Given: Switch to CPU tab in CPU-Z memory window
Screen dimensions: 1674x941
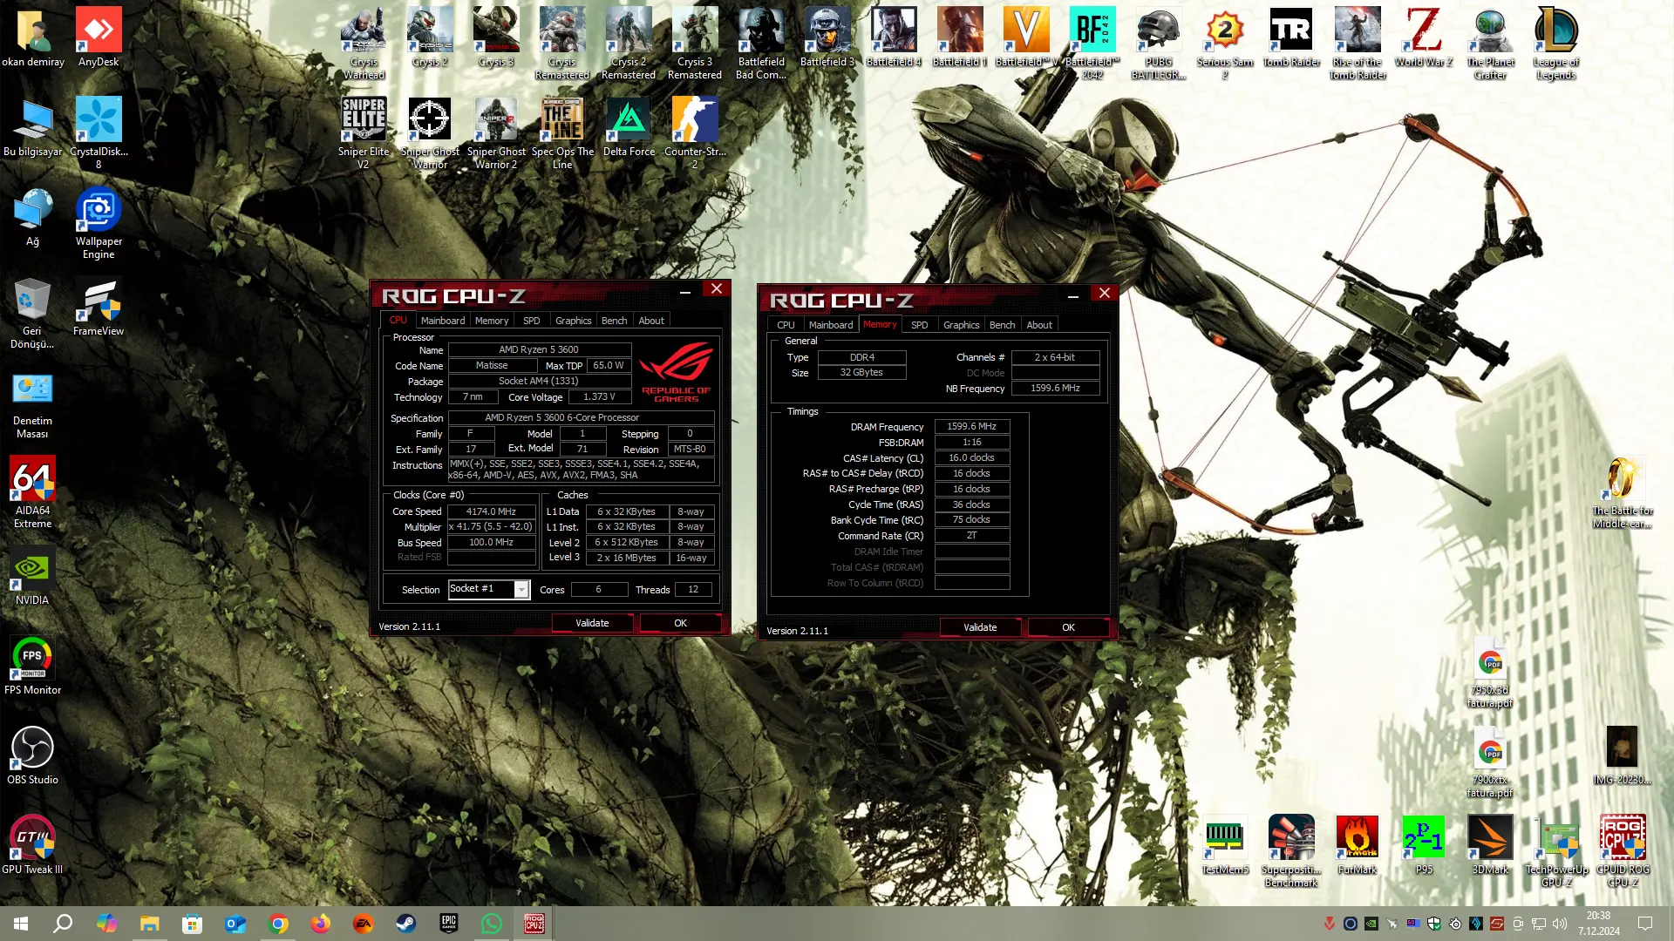Looking at the screenshot, I should coord(786,325).
